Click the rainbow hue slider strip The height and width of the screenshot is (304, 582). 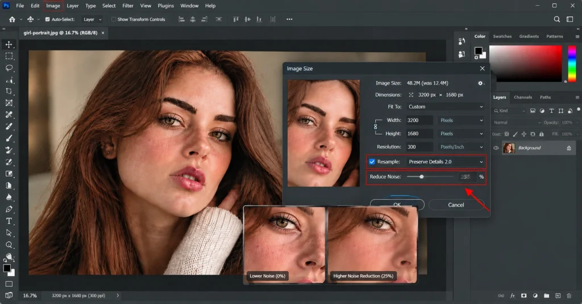(x=572, y=64)
